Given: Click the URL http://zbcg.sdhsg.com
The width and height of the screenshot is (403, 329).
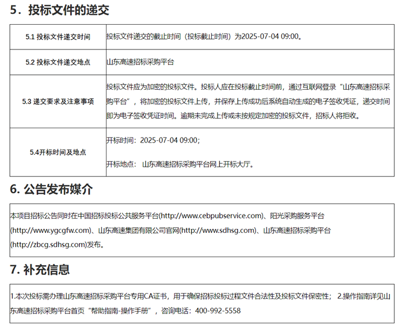Looking at the screenshot, I should point(49,244).
